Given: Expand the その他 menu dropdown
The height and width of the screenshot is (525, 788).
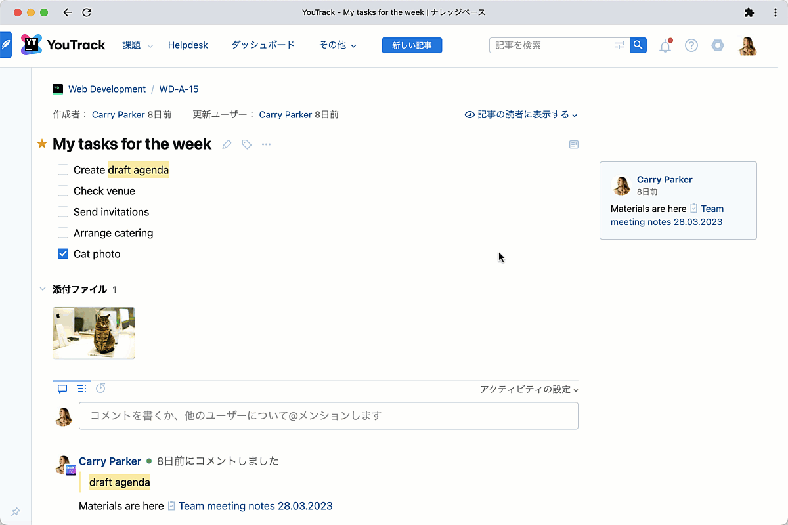Looking at the screenshot, I should [337, 45].
